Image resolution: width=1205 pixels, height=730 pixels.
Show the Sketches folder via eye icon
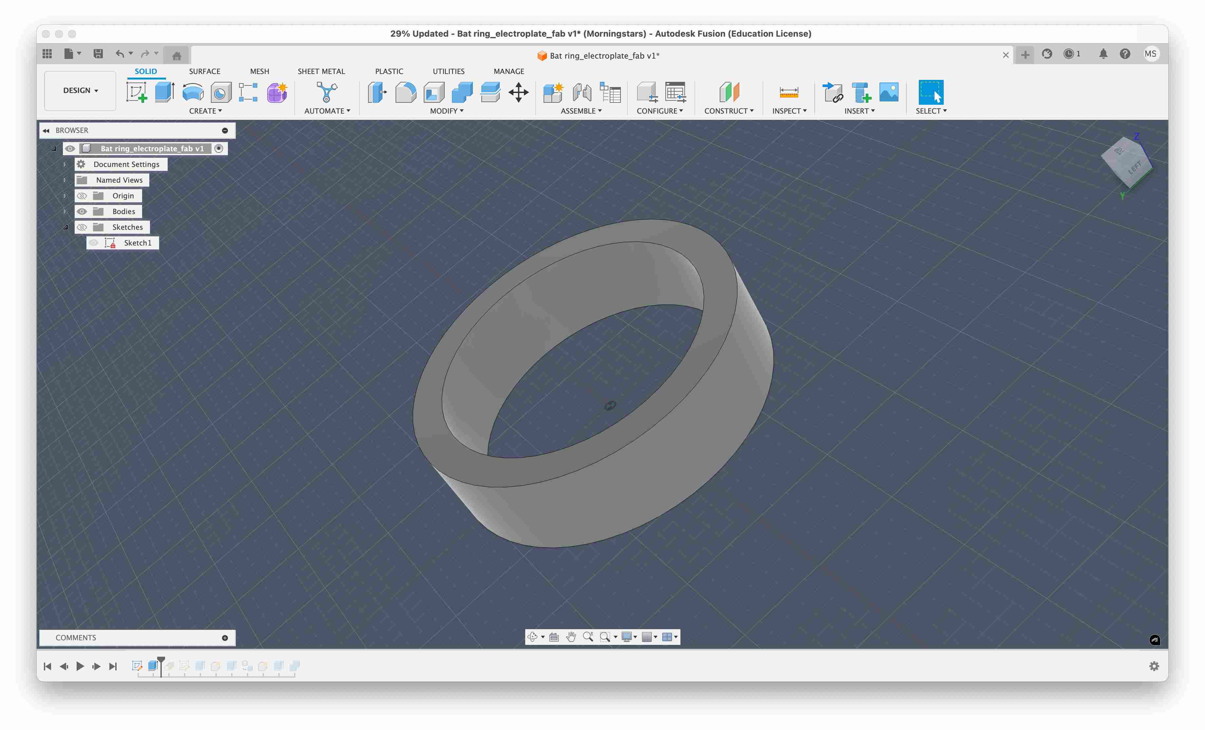(x=82, y=227)
